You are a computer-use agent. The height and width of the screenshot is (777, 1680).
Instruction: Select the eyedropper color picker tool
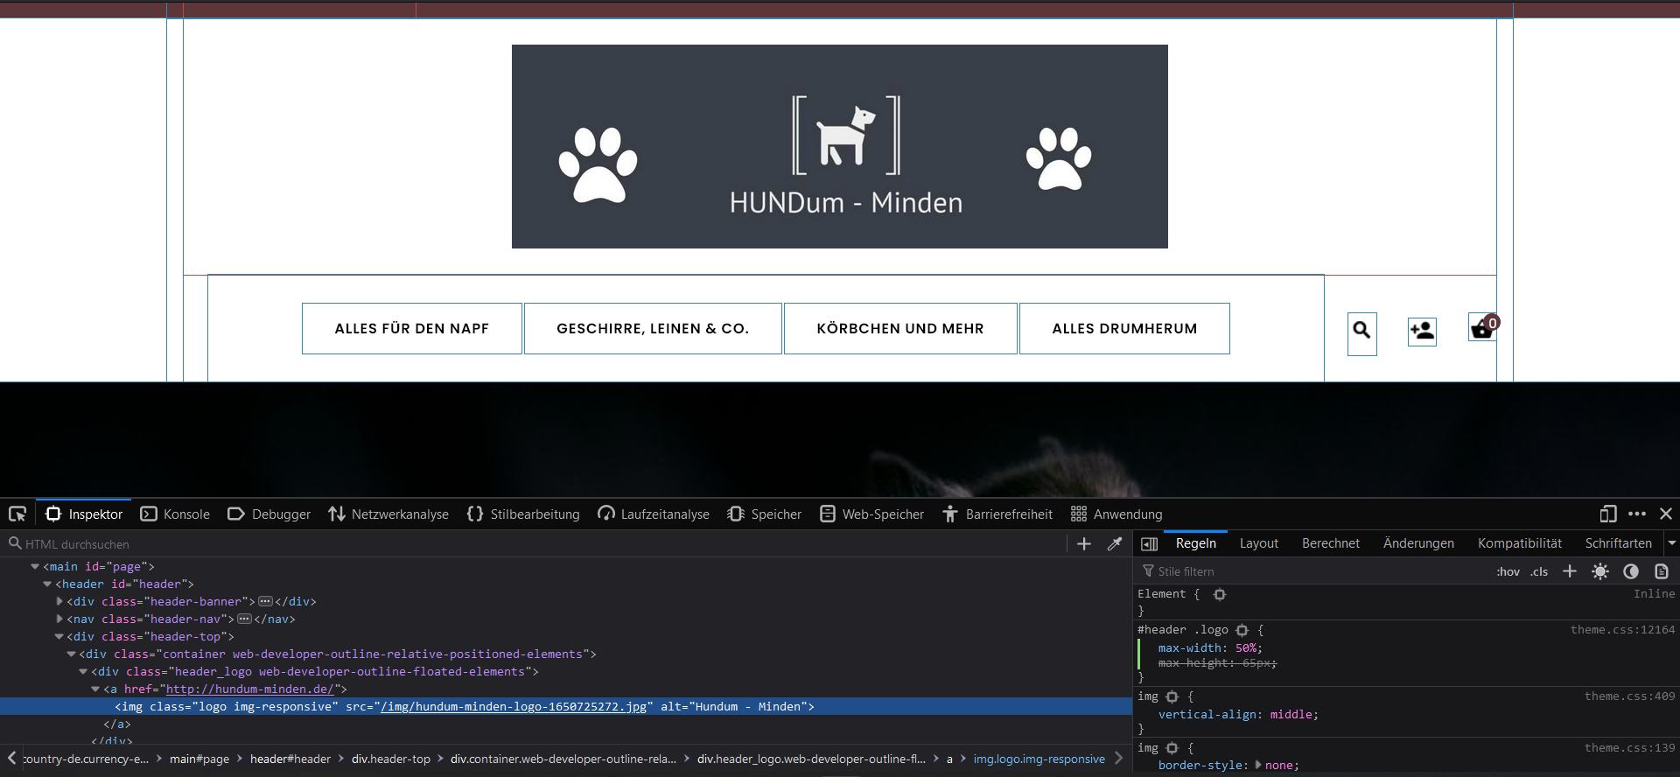1115,544
